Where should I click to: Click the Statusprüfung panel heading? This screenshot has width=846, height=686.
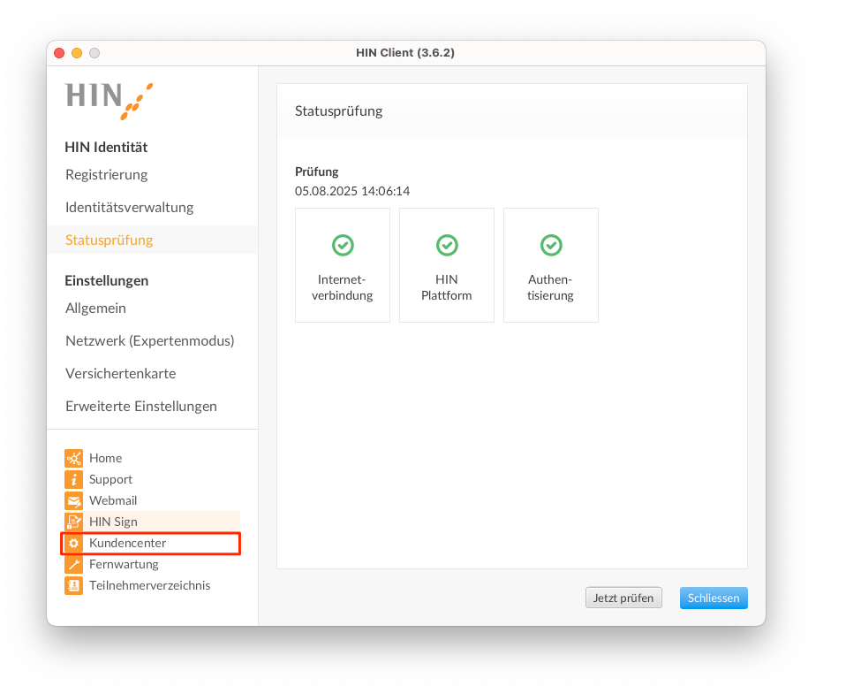tap(339, 111)
